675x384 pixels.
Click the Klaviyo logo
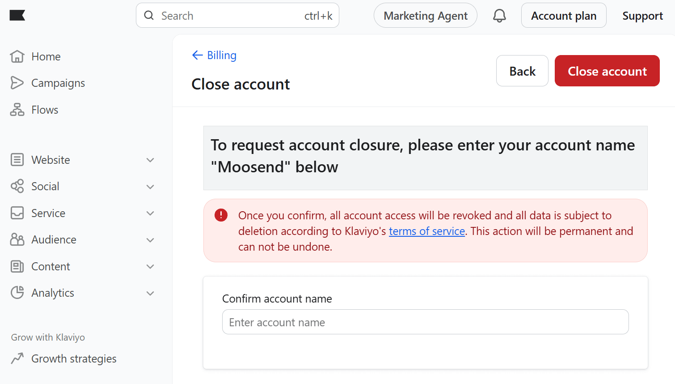pos(17,15)
